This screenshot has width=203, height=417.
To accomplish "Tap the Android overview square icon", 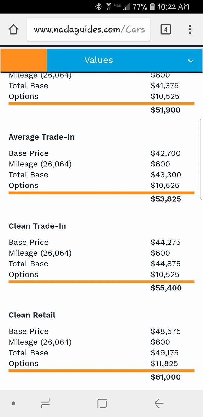I will [102, 403].
